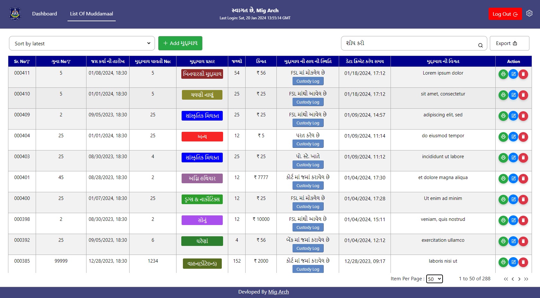Edit record 000410 with blue pencil icon

coord(513,95)
